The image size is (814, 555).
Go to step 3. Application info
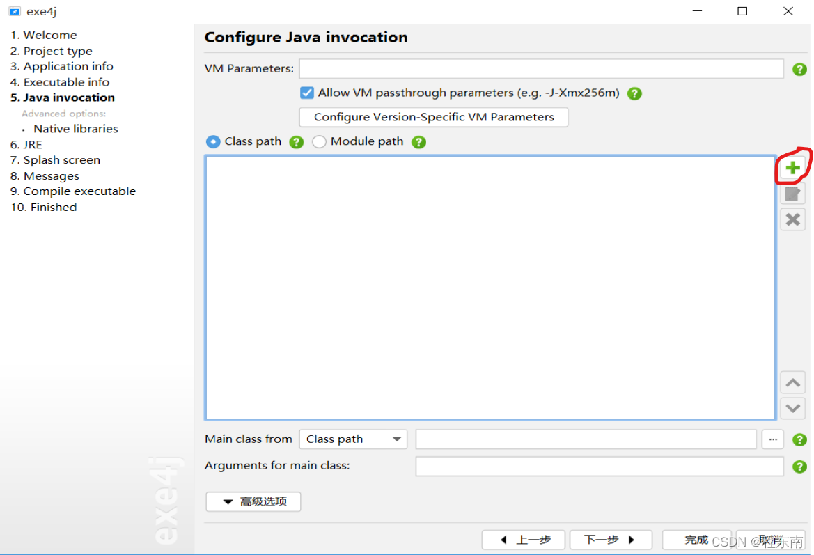[x=62, y=66]
